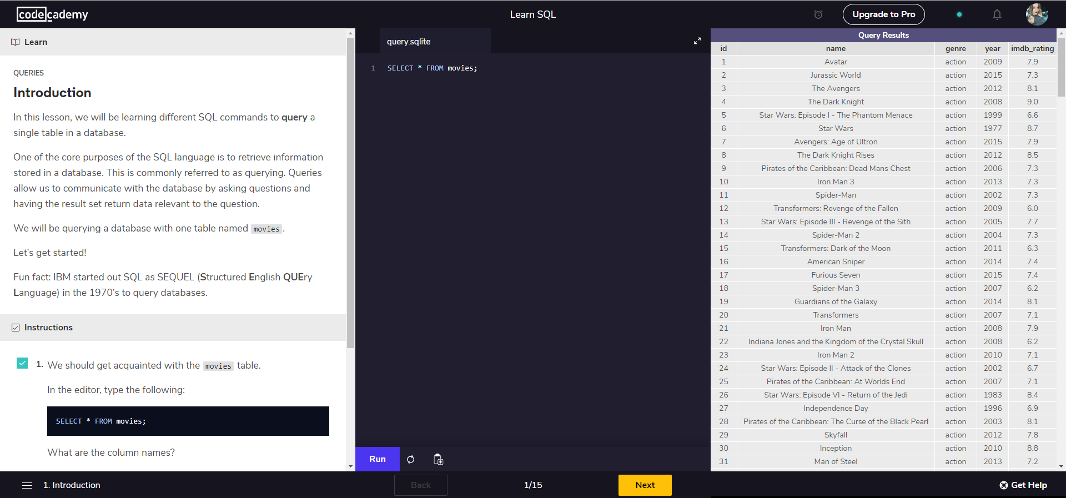Open Get Help
Image resolution: width=1066 pixels, height=498 pixels.
[1023, 485]
